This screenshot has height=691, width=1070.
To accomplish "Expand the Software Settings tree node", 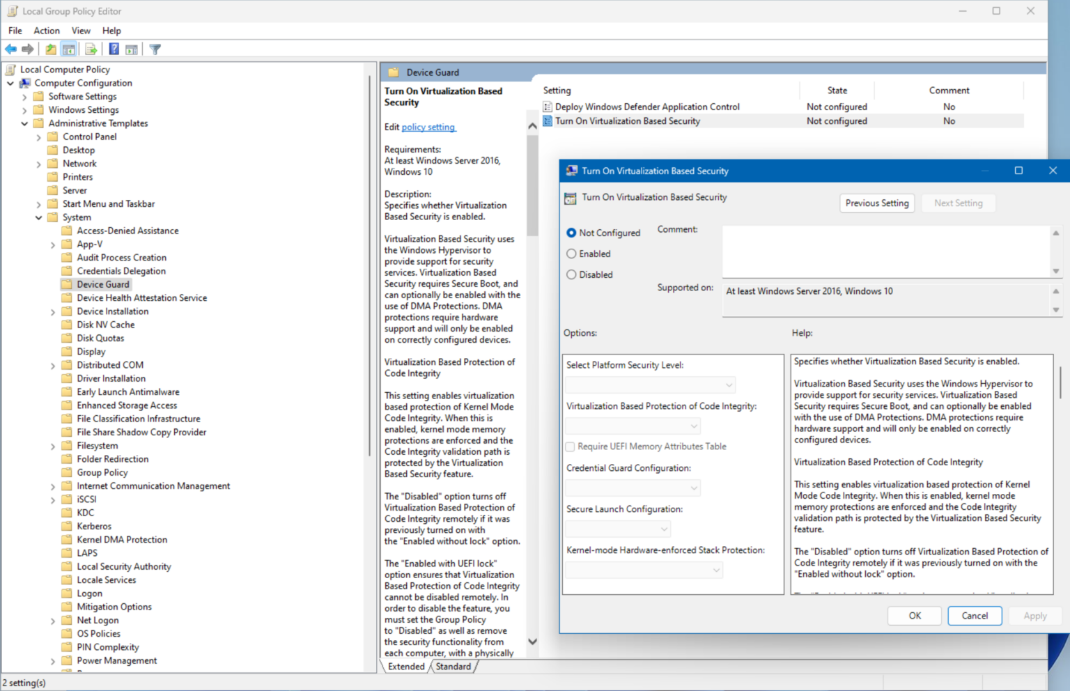I will point(24,97).
